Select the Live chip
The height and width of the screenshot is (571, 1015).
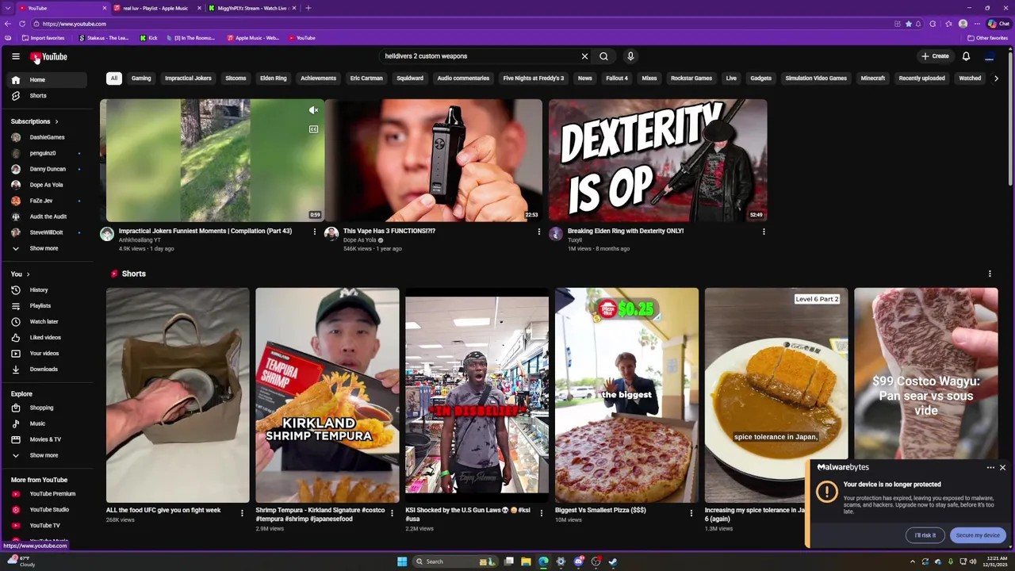731,78
